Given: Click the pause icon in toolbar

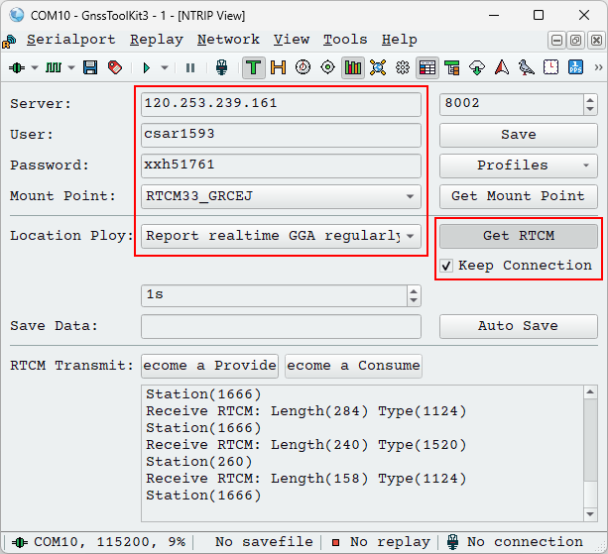Looking at the screenshot, I should coord(190,67).
